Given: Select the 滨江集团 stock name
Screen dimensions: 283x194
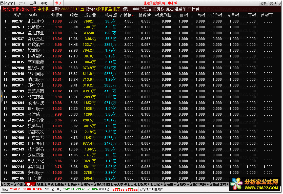Looking at the screenshot, I should click(x=36, y=167).
